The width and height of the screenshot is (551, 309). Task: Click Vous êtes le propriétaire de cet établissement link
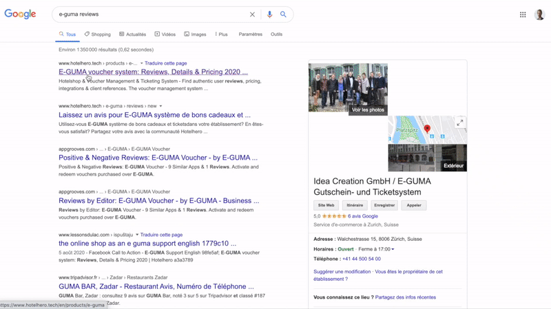[x=378, y=275]
